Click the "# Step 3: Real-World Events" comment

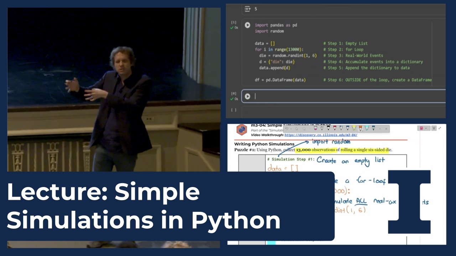click(x=353, y=55)
